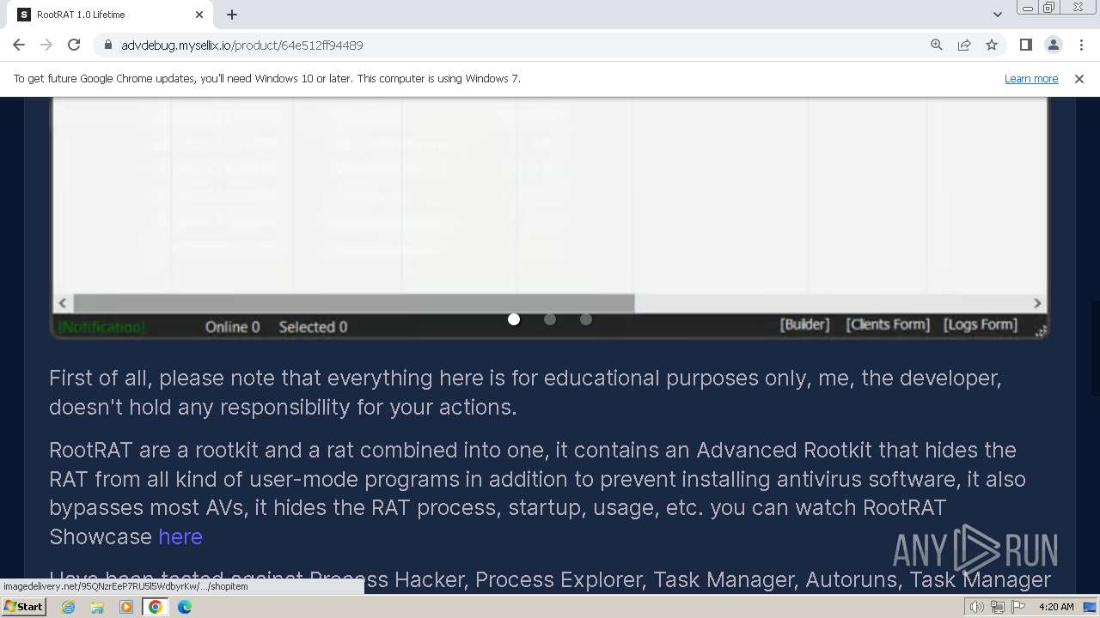Click the green [Notification] status text

point(101,327)
